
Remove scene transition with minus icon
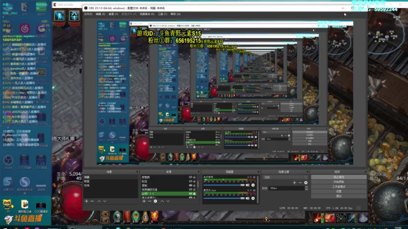300,183
